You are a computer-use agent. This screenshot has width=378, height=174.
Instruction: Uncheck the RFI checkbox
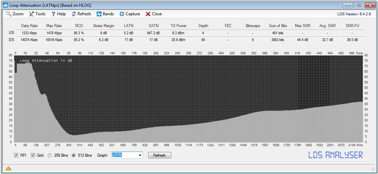[16, 155]
